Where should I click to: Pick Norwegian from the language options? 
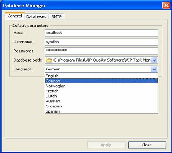tap(101, 86)
